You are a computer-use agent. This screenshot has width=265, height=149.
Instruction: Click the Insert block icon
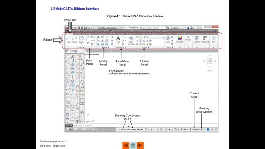[x=167, y=39]
